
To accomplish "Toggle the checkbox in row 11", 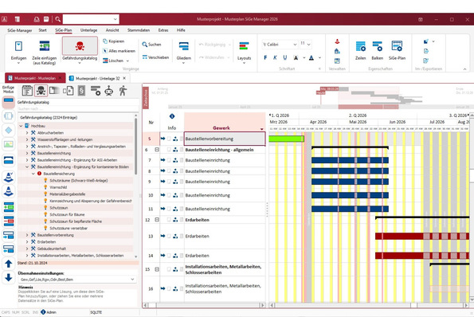I will point(169,209).
